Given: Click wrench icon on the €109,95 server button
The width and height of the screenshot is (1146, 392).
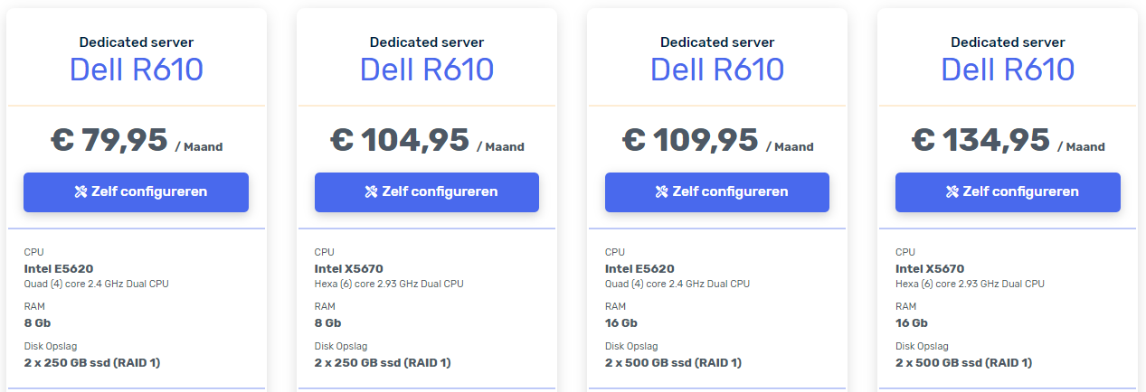Looking at the screenshot, I should click(661, 191).
